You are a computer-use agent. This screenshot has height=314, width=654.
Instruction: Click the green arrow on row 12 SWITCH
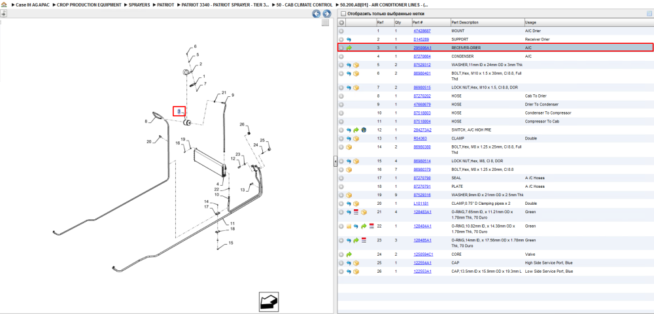[x=356, y=130]
